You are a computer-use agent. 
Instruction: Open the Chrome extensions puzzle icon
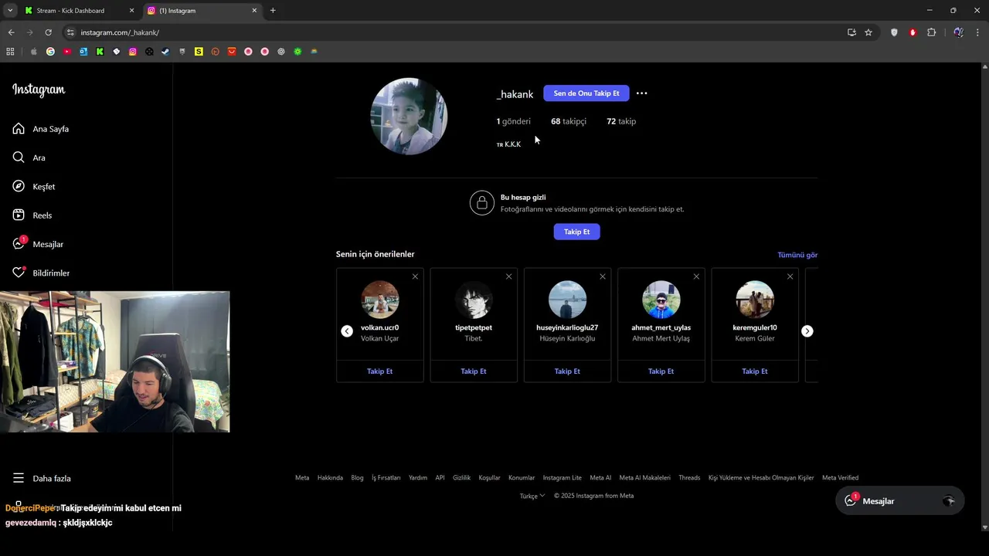(931, 32)
